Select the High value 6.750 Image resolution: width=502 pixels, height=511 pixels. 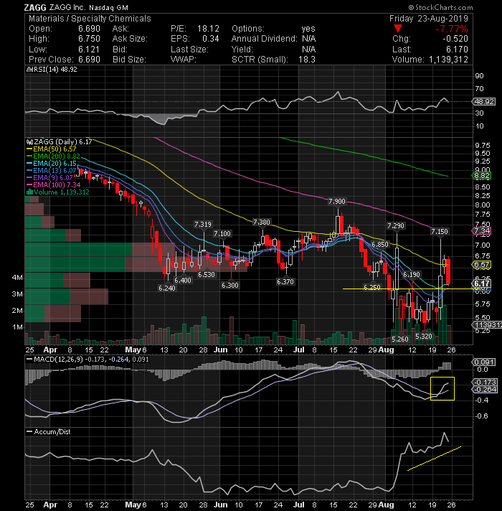pos(89,39)
